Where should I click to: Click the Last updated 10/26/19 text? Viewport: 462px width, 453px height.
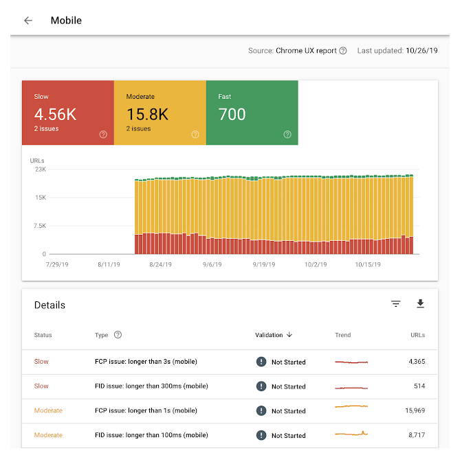tap(397, 51)
